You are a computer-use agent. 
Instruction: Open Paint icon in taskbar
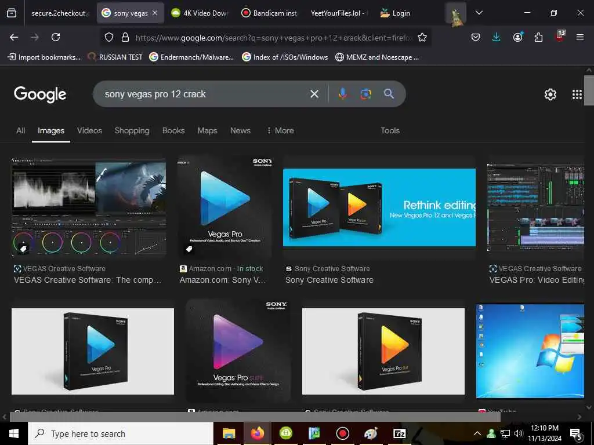pos(371,433)
